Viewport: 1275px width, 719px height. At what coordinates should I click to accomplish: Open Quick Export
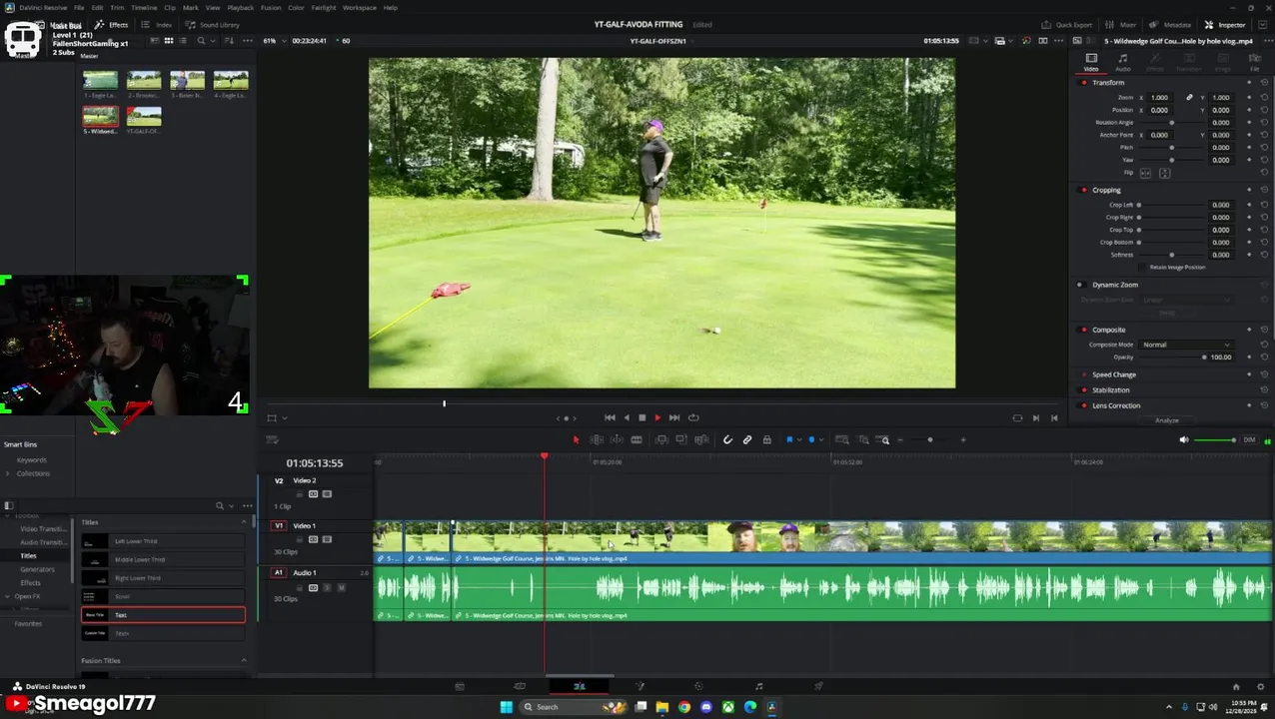[x=1066, y=25]
